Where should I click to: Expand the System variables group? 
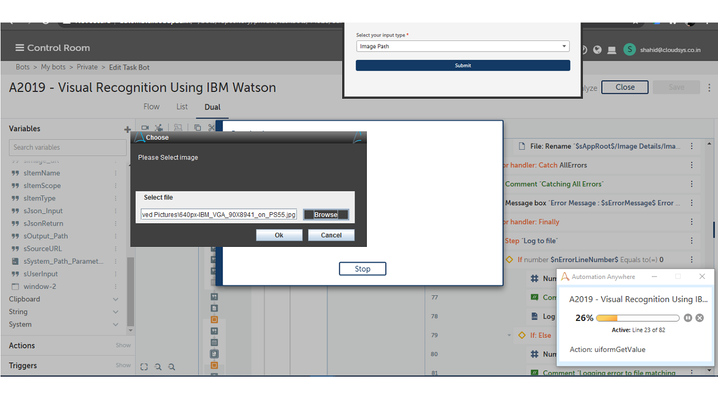point(116,324)
